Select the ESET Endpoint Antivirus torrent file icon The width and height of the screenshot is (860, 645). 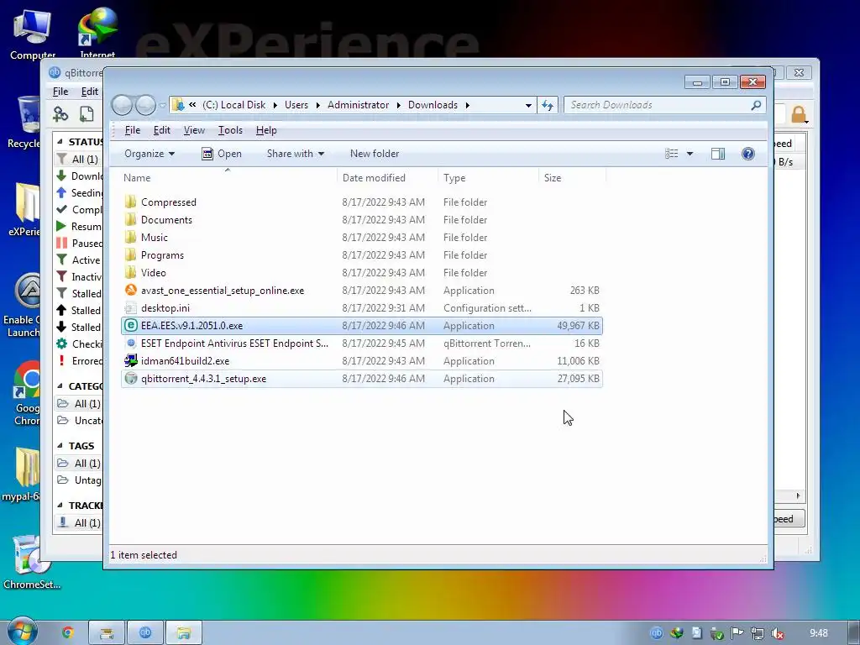[x=130, y=343]
